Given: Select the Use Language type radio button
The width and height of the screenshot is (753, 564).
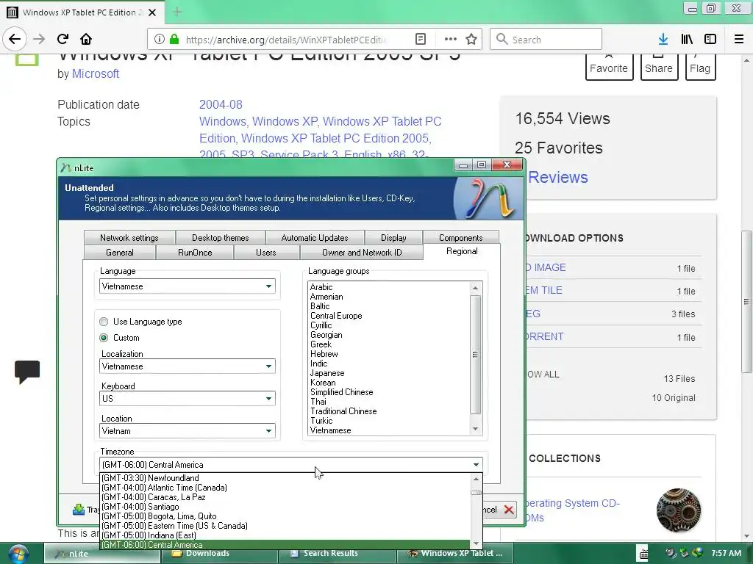Looking at the screenshot, I should [x=104, y=322].
